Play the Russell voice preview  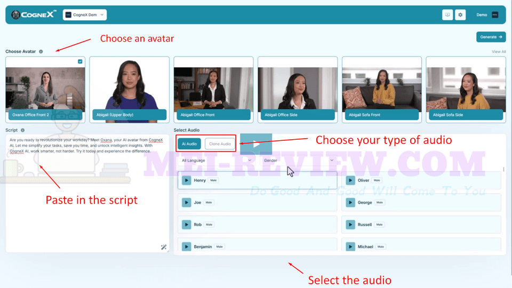tap(350, 225)
